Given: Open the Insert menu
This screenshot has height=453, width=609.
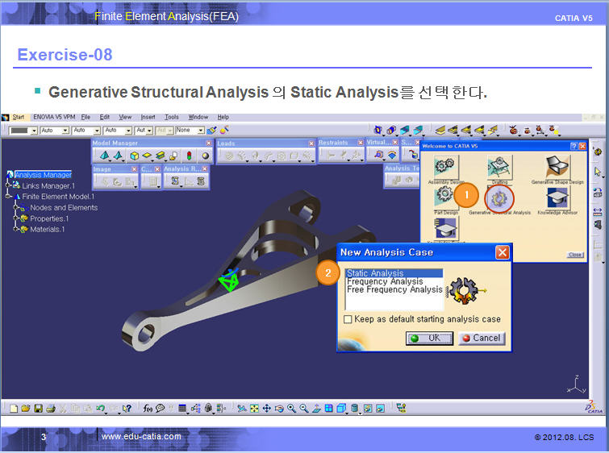Looking at the screenshot, I should click(148, 117).
